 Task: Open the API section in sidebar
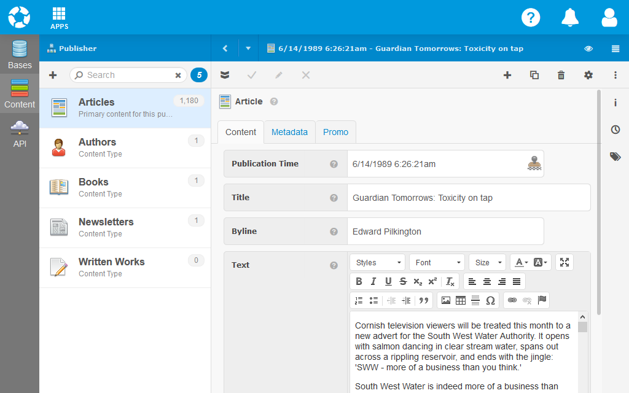pyautogui.click(x=20, y=134)
